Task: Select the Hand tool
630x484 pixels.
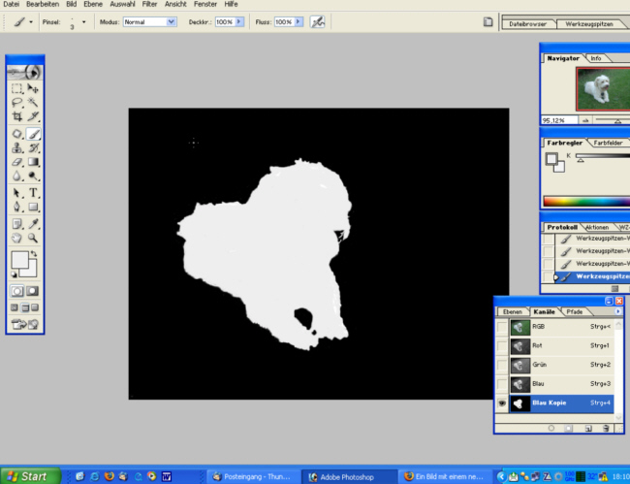Action: coord(17,238)
